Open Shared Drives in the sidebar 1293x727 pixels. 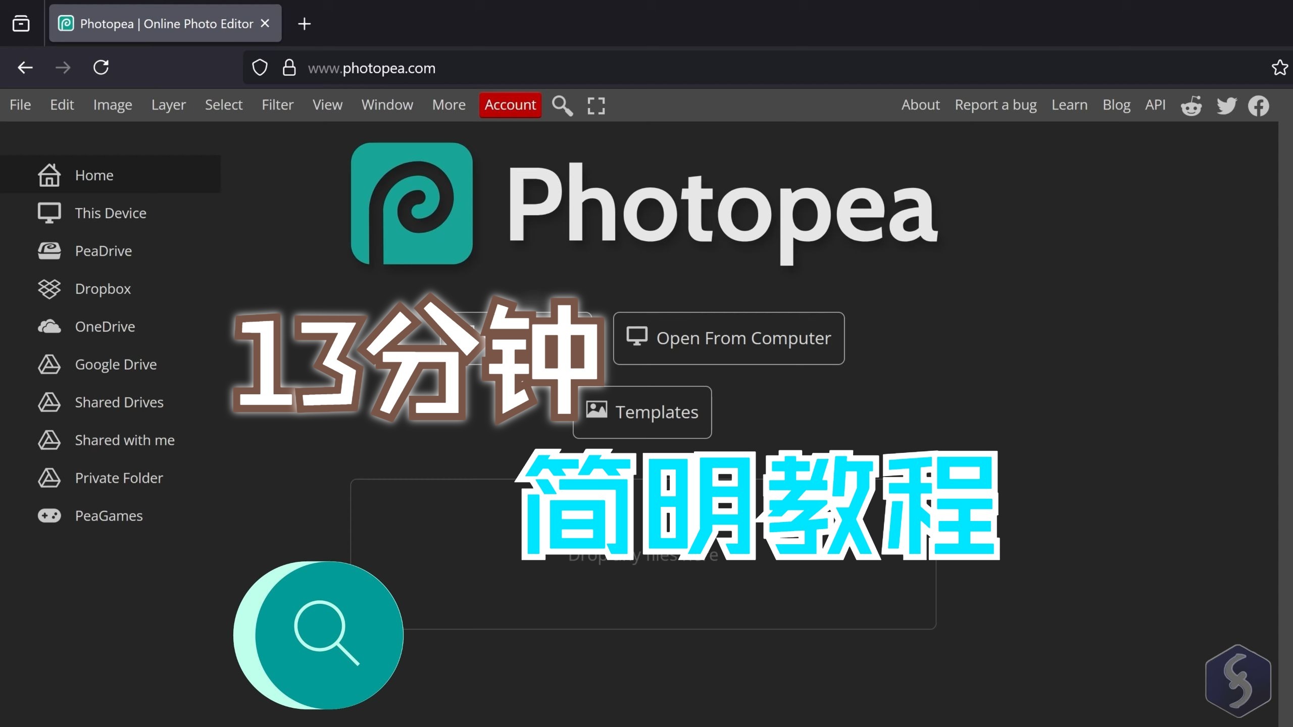click(110, 402)
